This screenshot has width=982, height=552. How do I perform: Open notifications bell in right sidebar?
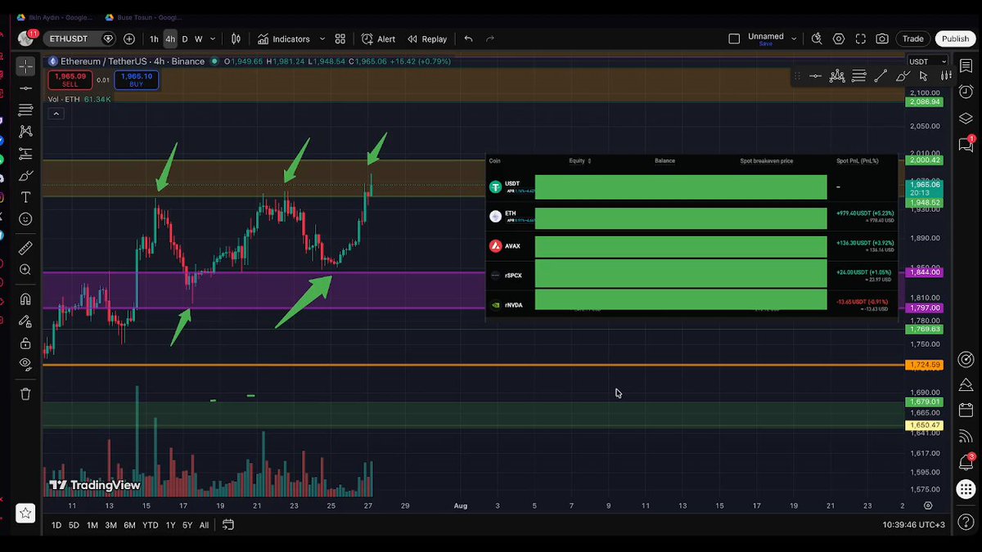(x=966, y=462)
